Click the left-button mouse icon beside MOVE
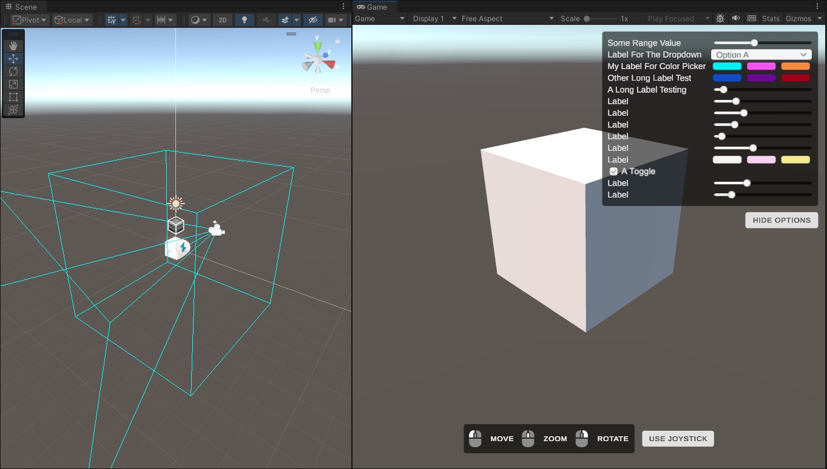The width and height of the screenshot is (827, 469). (475, 439)
